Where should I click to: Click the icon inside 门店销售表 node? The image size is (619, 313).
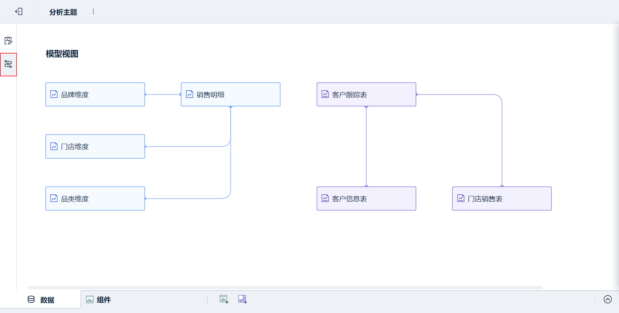click(461, 198)
